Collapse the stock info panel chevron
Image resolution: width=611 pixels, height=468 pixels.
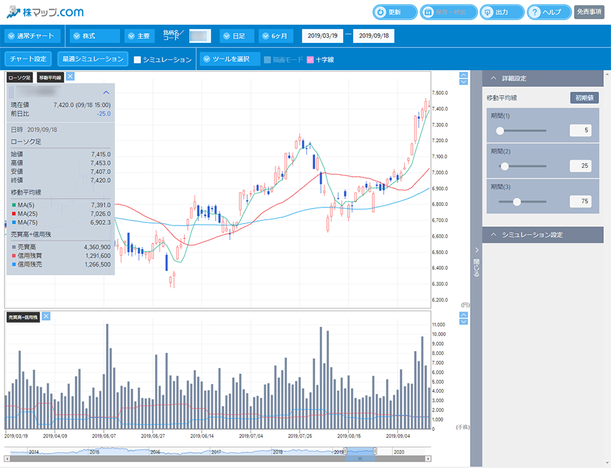(x=106, y=92)
